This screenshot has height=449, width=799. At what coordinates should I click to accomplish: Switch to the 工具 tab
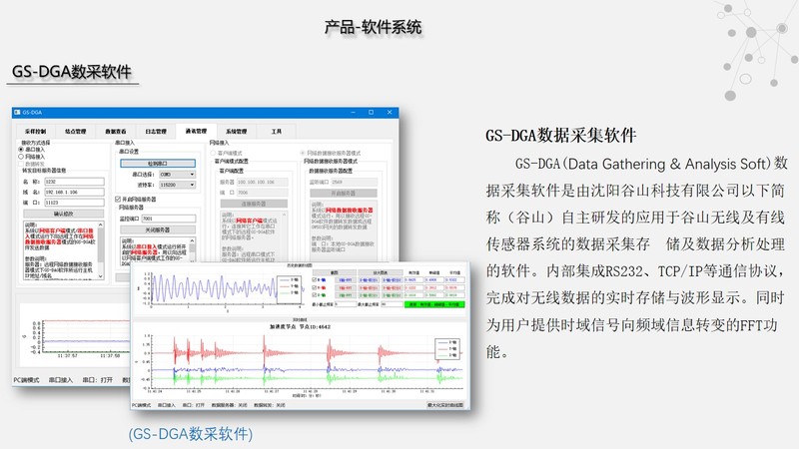click(277, 132)
